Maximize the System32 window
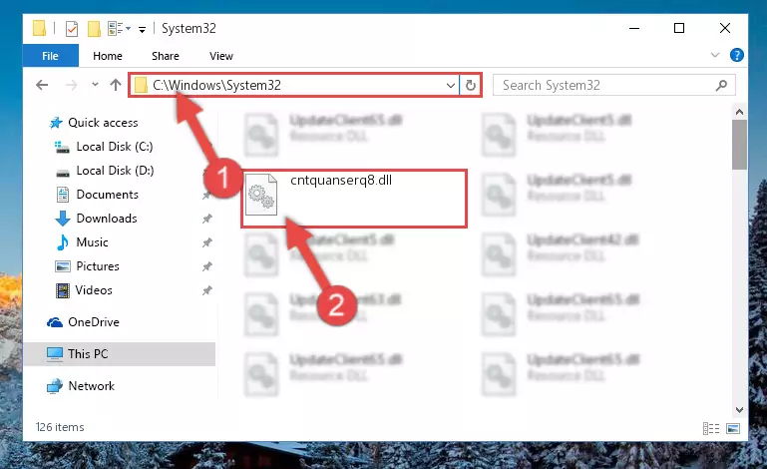The image size is (767, 469). pos(679,28)
